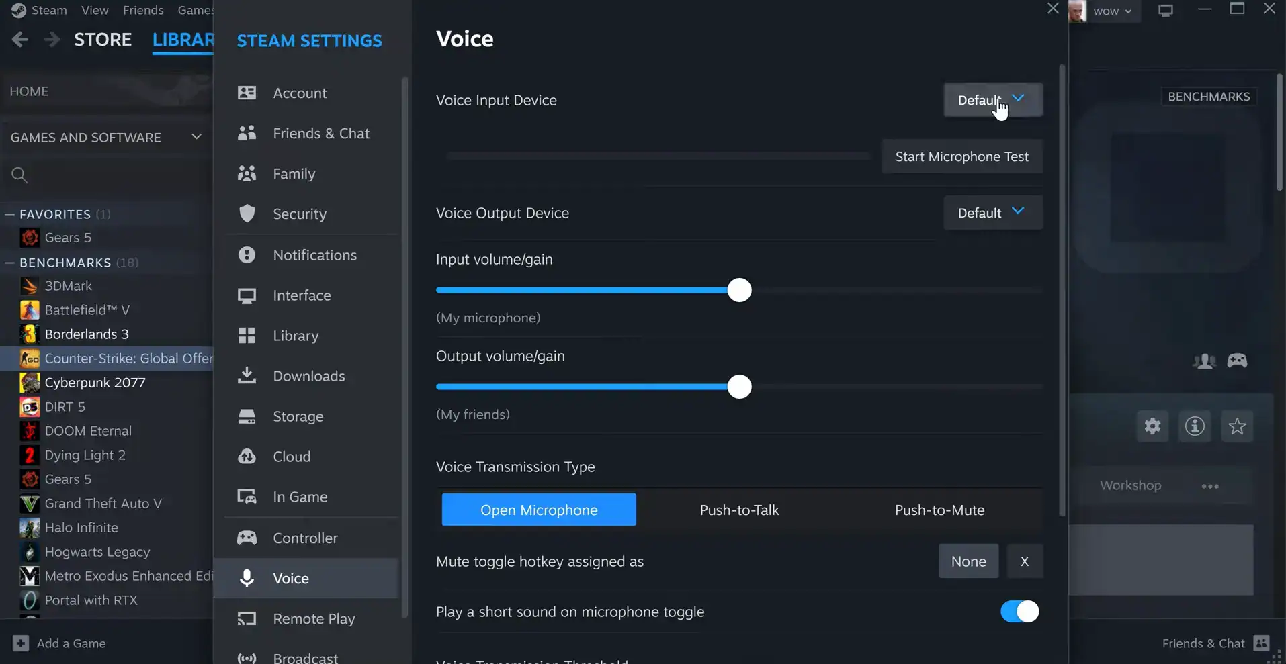Adjust the Input volume/gain slider handle
Image resolution: width=1286 pixels, height=664 pixels.
tap(739, 290)
